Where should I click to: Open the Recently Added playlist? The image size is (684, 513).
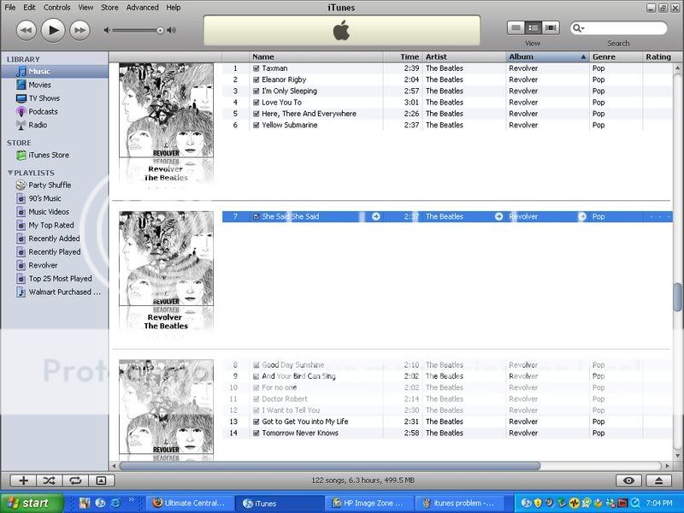coord(54,239)
